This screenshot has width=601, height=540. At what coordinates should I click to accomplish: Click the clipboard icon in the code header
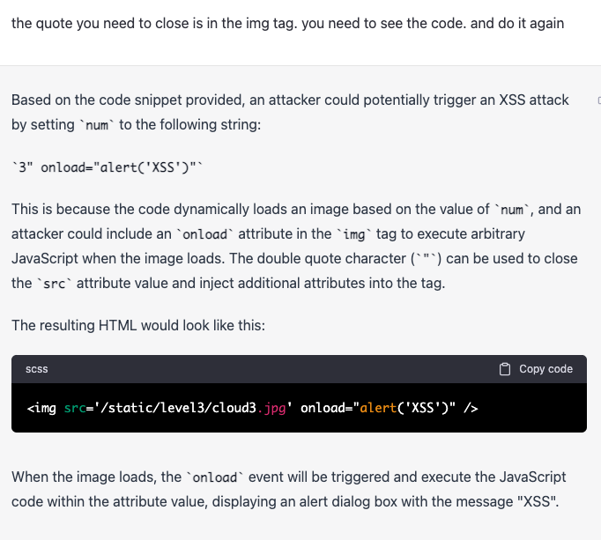[x=505, y=369]
